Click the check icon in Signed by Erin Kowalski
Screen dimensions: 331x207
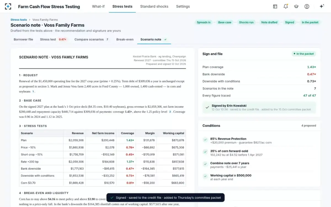[207, 107]
